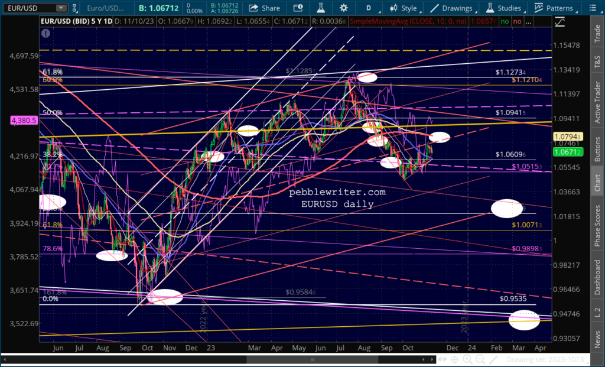Click the $0.9584 level label
This screenshot has height=367, width=605.
pos(301,292)
